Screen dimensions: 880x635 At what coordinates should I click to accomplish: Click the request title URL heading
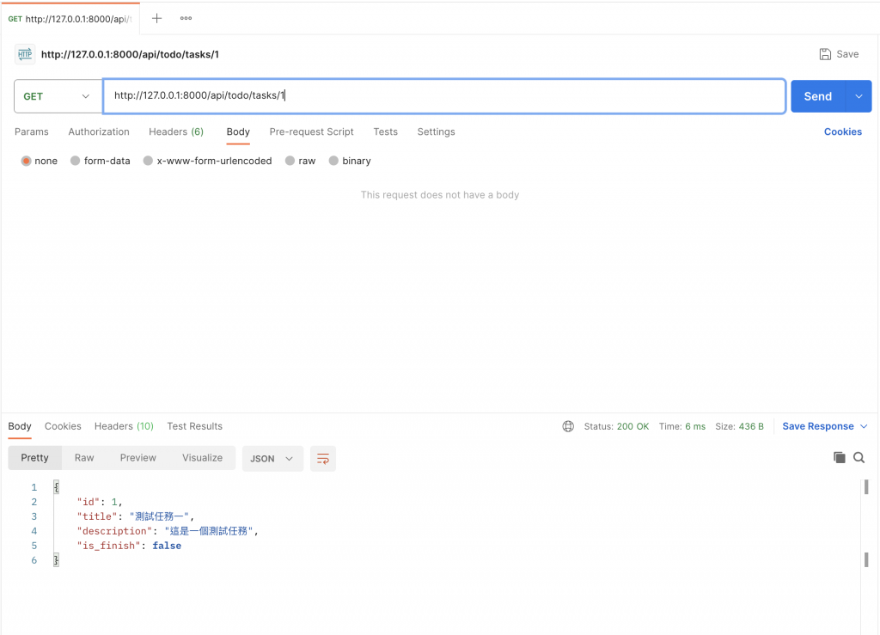131,54
